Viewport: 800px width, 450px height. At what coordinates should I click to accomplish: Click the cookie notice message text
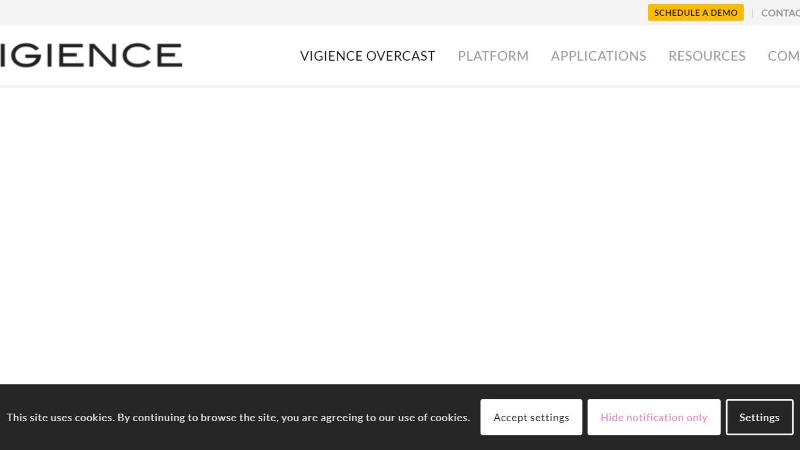[238, 417]
